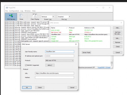Screen dimensions: 127x95
Task: Open the Help menu
Action: pos(34,11)
